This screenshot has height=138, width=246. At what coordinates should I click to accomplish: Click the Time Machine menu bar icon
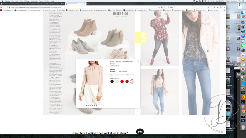(208, 1)
